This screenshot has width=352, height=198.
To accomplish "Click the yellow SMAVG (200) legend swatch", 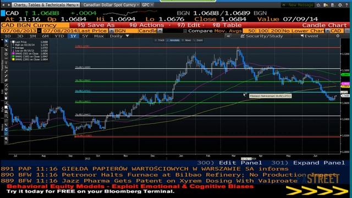I will (x=13, y=59).
